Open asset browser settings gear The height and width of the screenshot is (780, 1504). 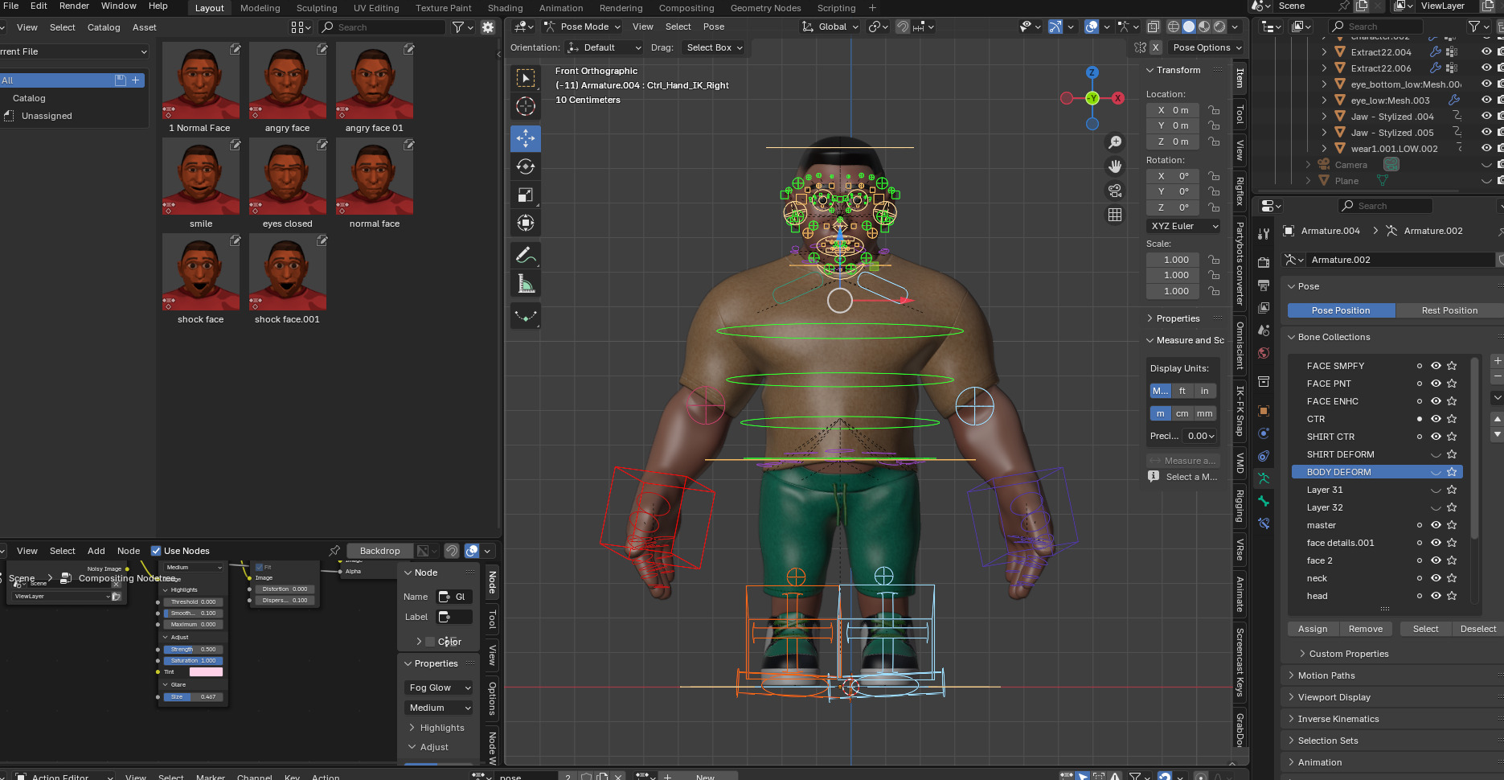tap(488, 27)
